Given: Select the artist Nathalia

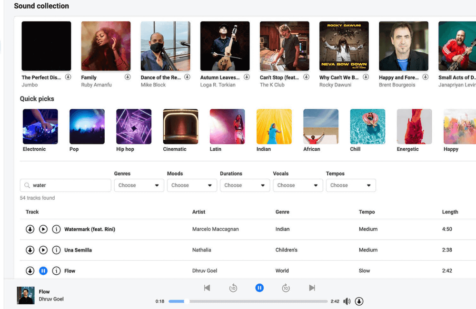Looking at the screenshot, I should point(201,250).
